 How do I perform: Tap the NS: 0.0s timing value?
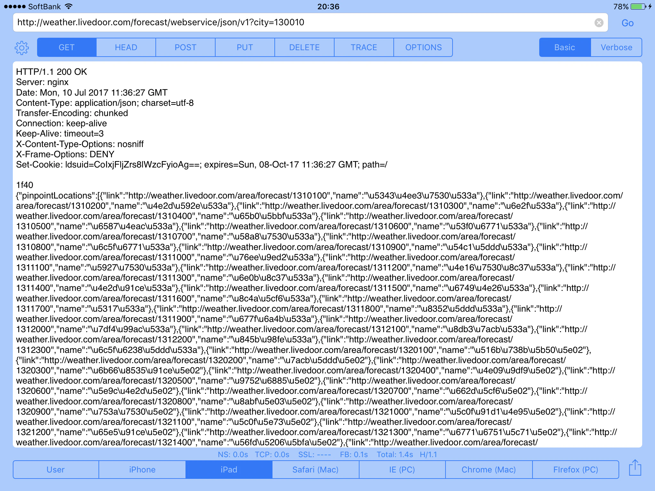(233, 455)
